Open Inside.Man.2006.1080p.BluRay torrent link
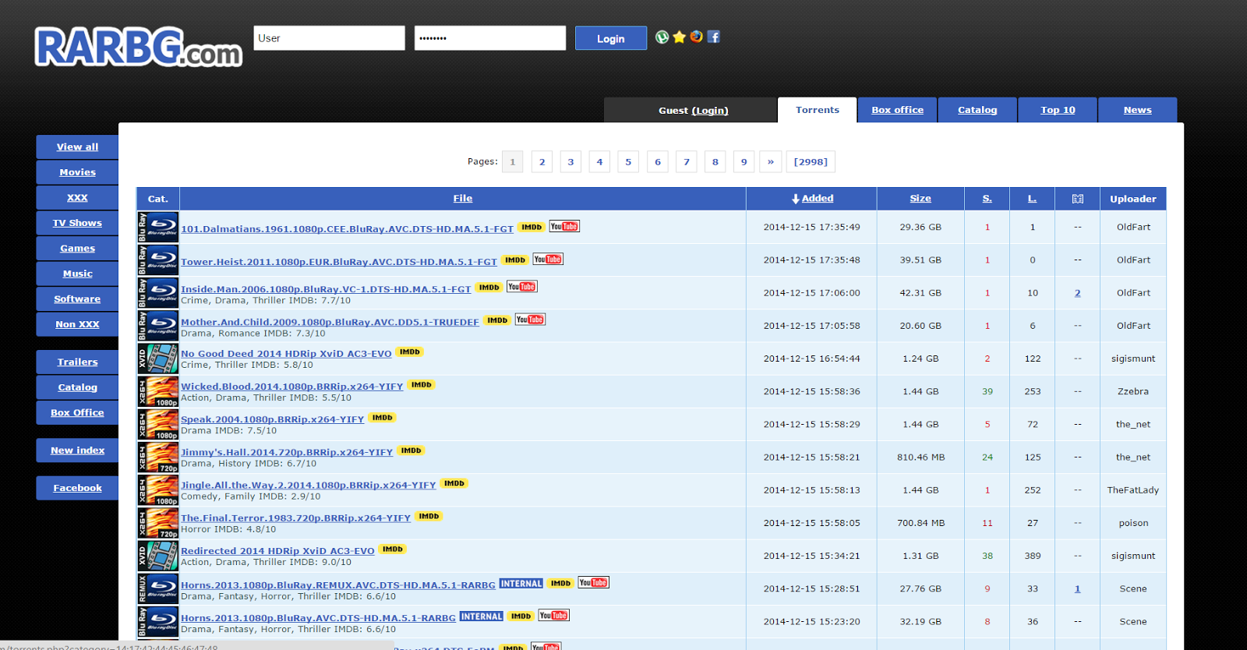Screen dimensions: 1247x650 coord(326,289)
